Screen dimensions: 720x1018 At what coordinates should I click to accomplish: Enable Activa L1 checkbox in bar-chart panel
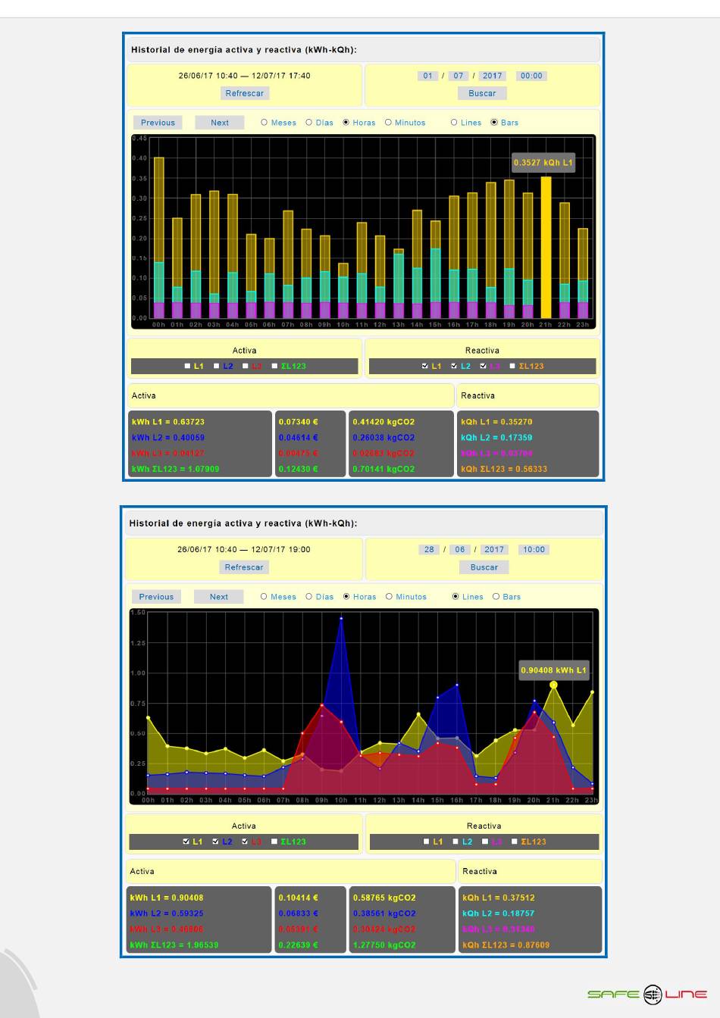pyautogui.click(x=188, y=366)
